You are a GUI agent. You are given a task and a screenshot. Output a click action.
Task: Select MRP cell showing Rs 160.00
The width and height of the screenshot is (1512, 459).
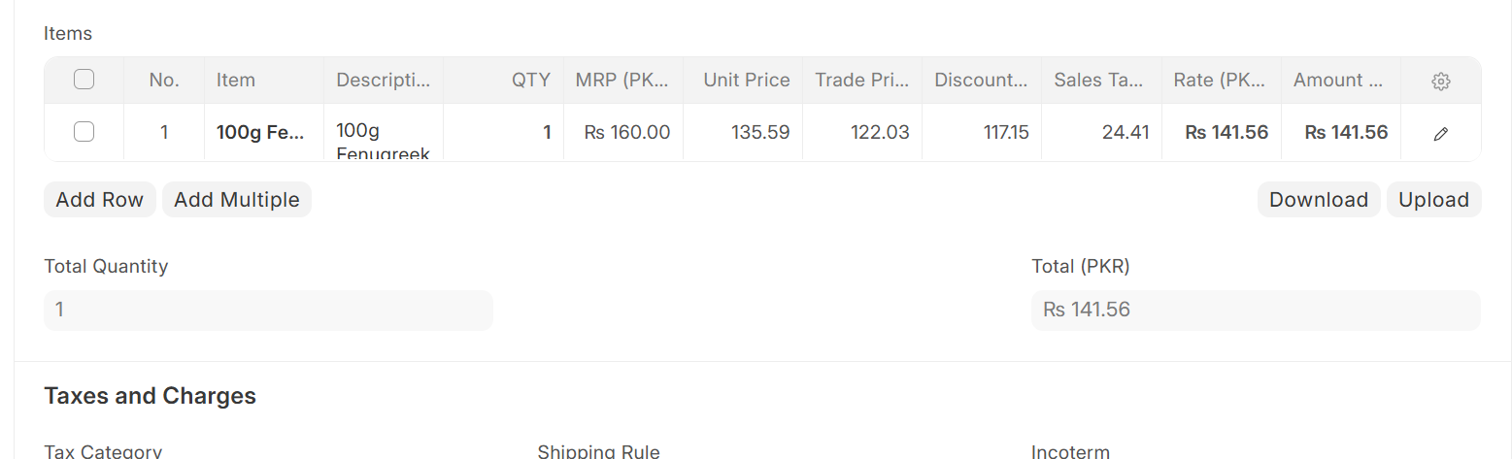click(x=623, y=132)
